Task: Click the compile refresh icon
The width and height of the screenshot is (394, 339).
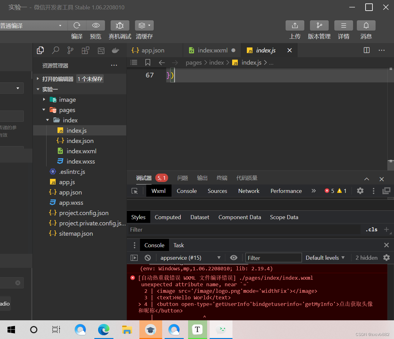Action: click(x=77, y=25)
